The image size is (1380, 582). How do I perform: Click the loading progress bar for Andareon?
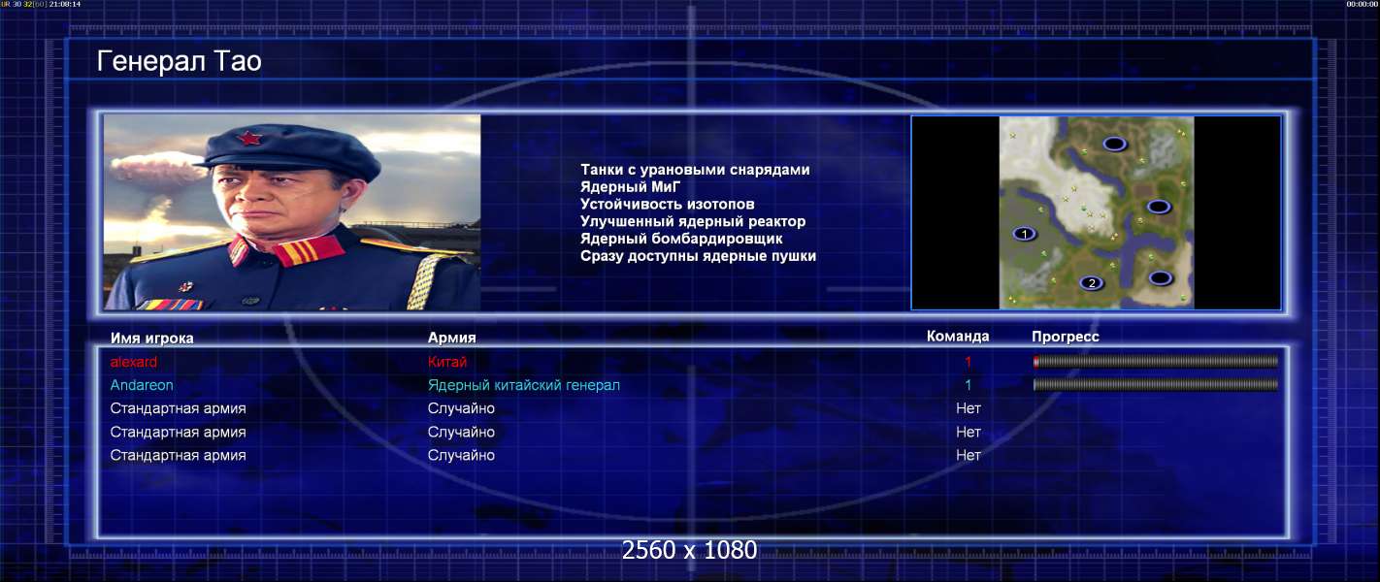pyautogui.click(x=1156, y=385)
